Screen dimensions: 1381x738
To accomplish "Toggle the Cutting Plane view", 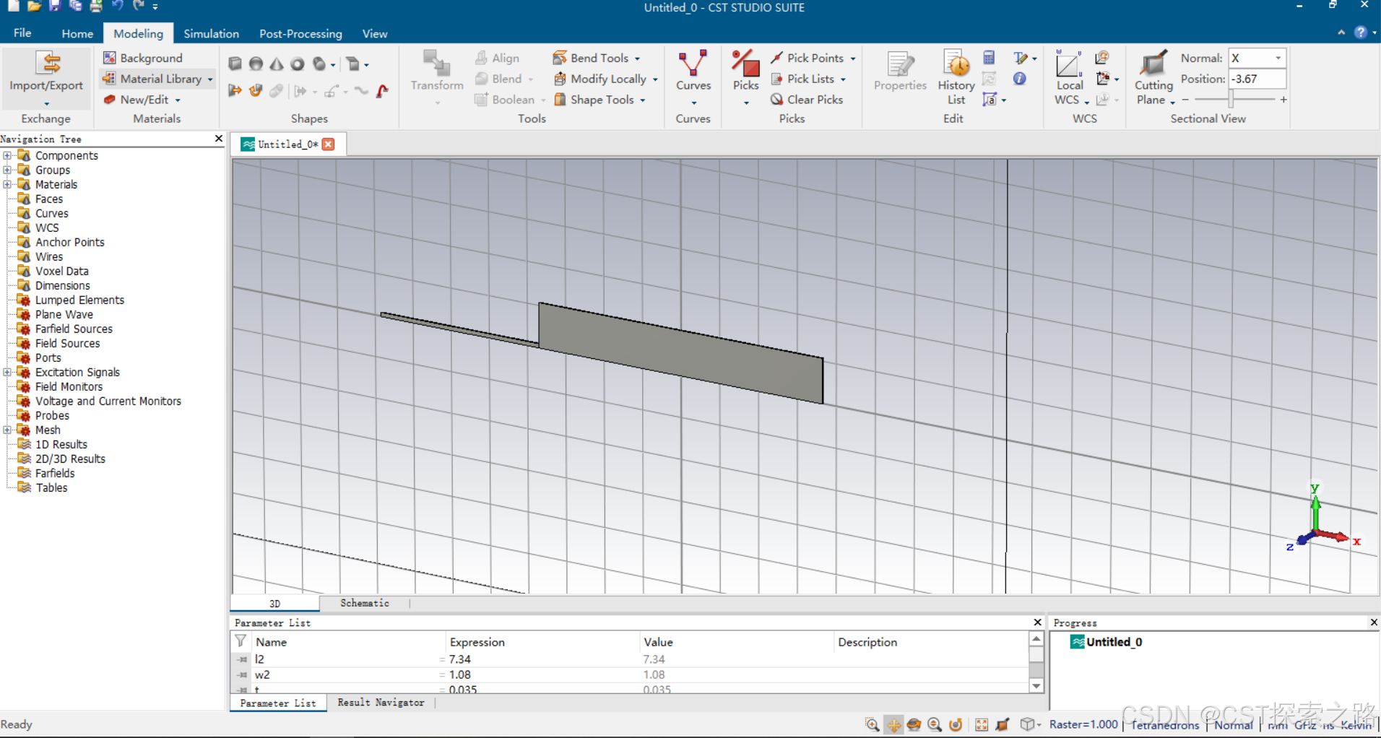I will pyautogui.click(x=1153, y=77).
